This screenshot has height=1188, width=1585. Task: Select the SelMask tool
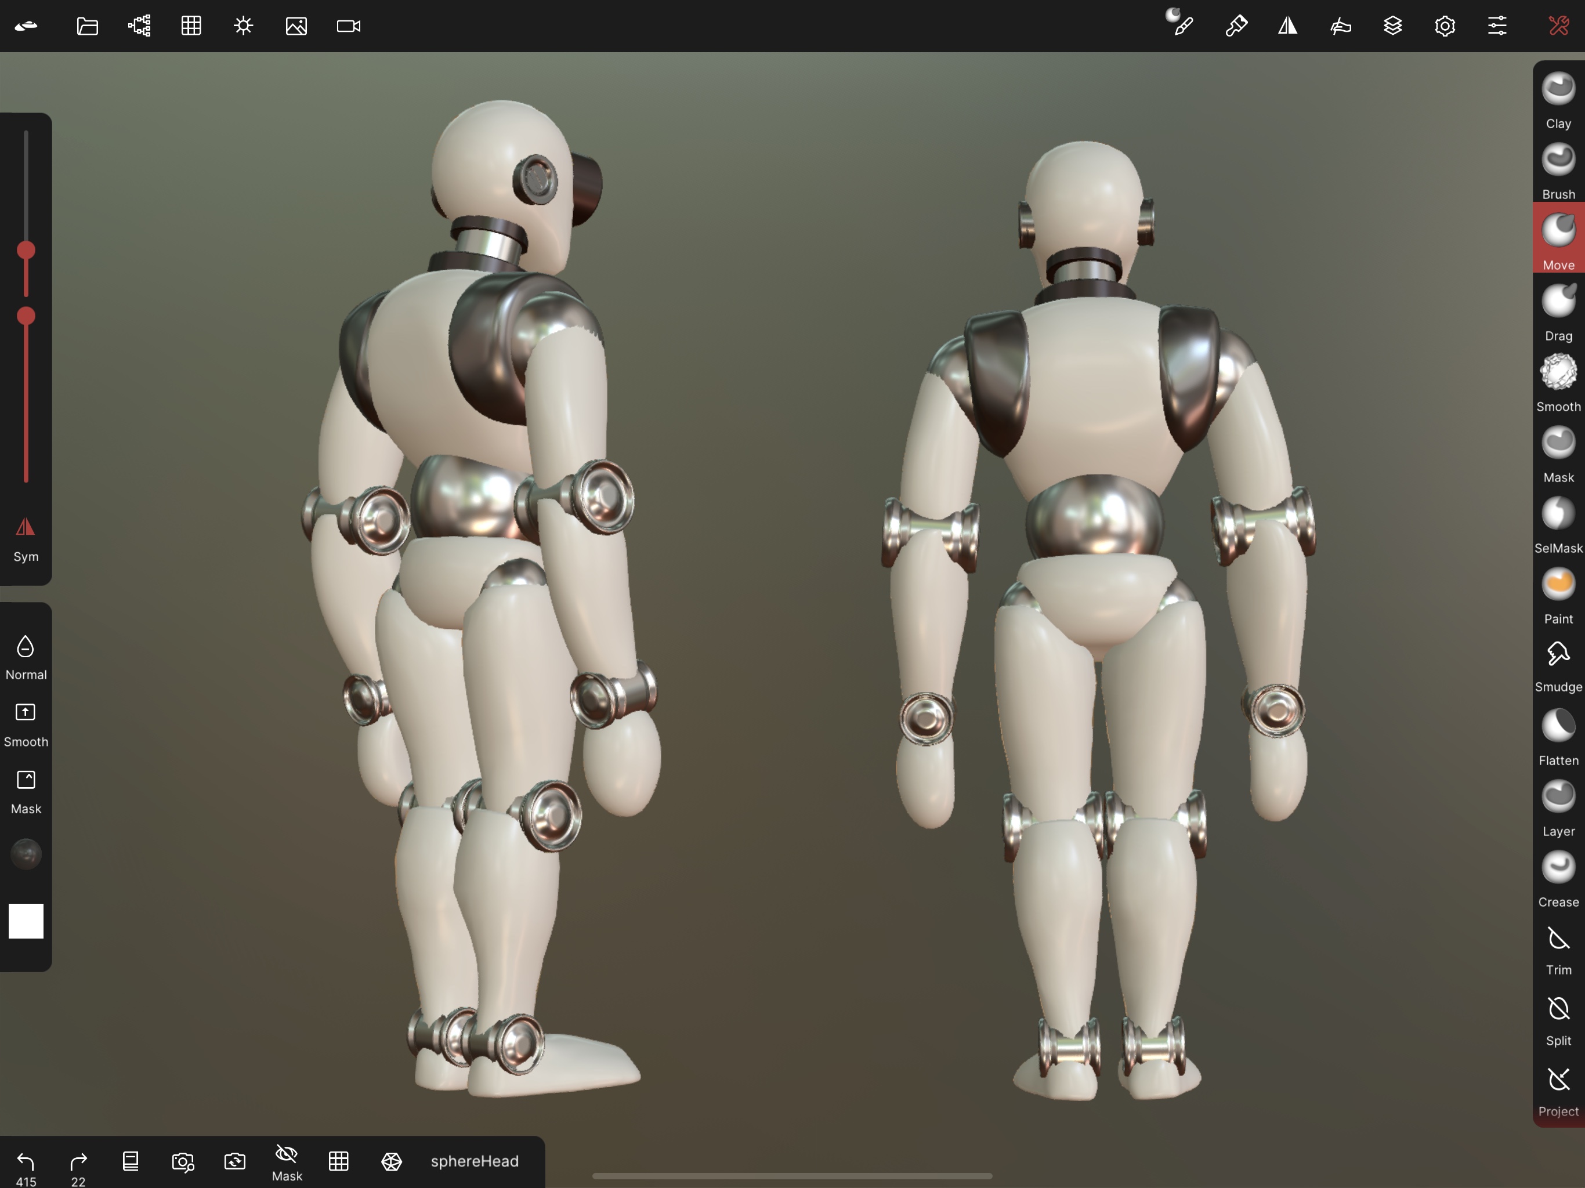point(1558,523)
